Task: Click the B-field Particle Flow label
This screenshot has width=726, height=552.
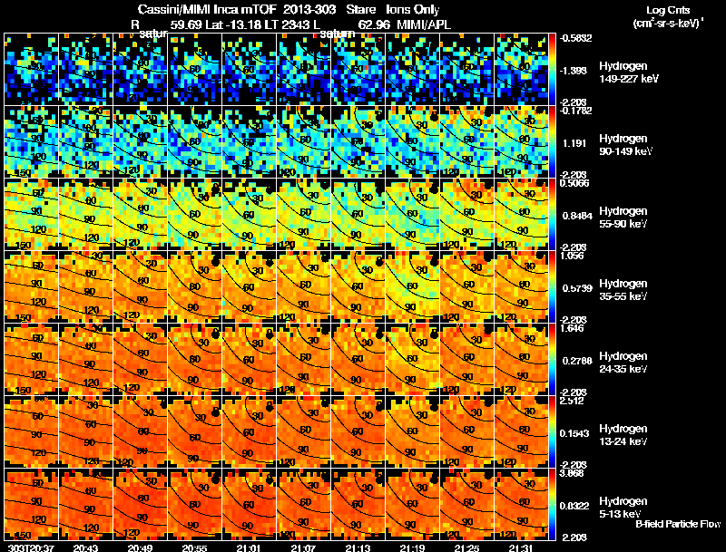Action: click(678, 524)
